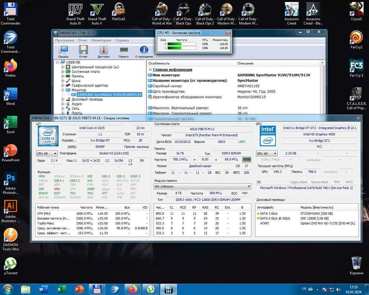This screenshot has width=369, height=295.
Task: Open the Сводка toolbar icon in HWiNFO64
Action: click(x=63, y=51)
